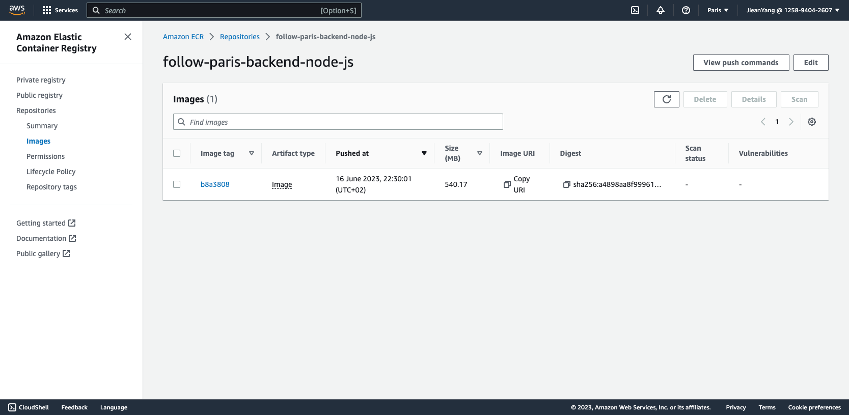Open the Services grid menu
Viewport: 849px width, 415px height.
pyautogui.click(x=60, y=10)
